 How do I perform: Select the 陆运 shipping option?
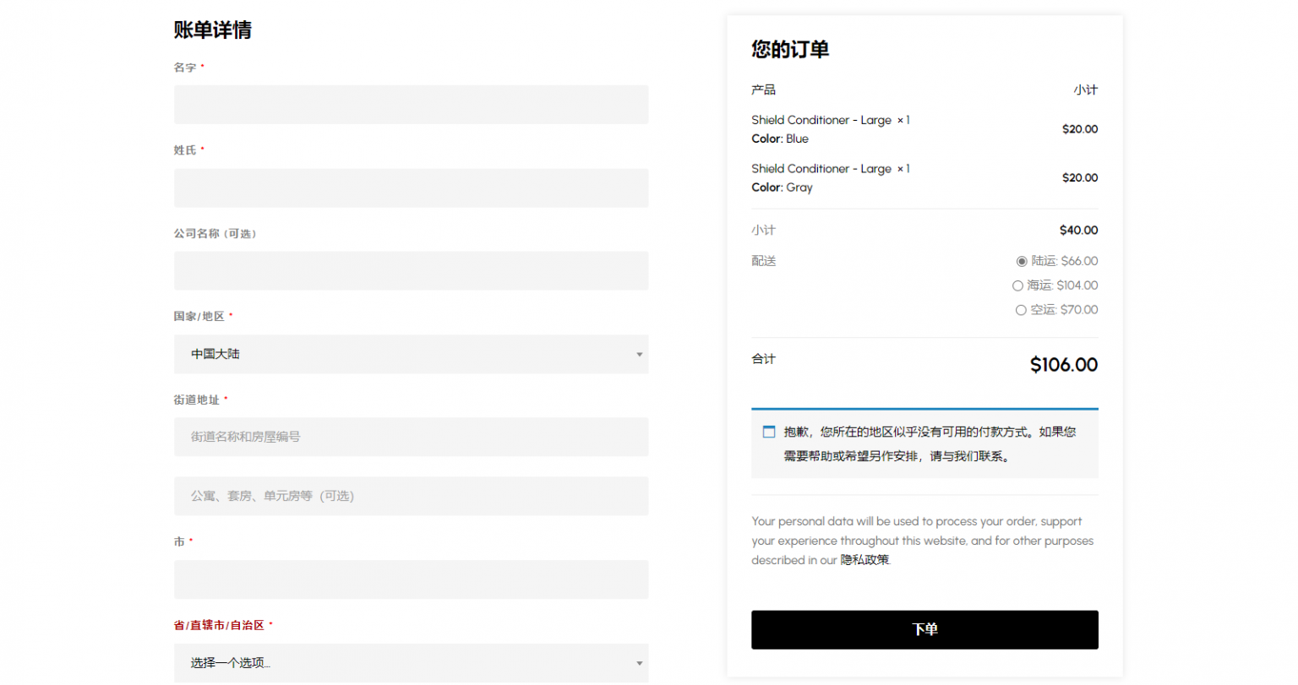tap(1022, 261)
